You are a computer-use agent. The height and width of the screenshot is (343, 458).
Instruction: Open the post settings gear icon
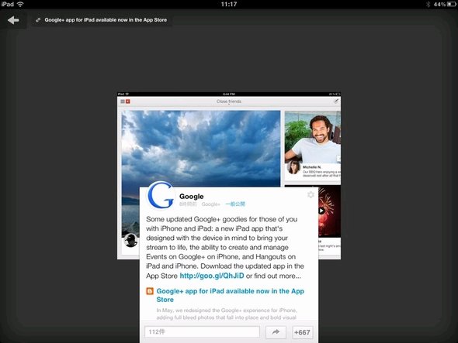coord(311,194)
